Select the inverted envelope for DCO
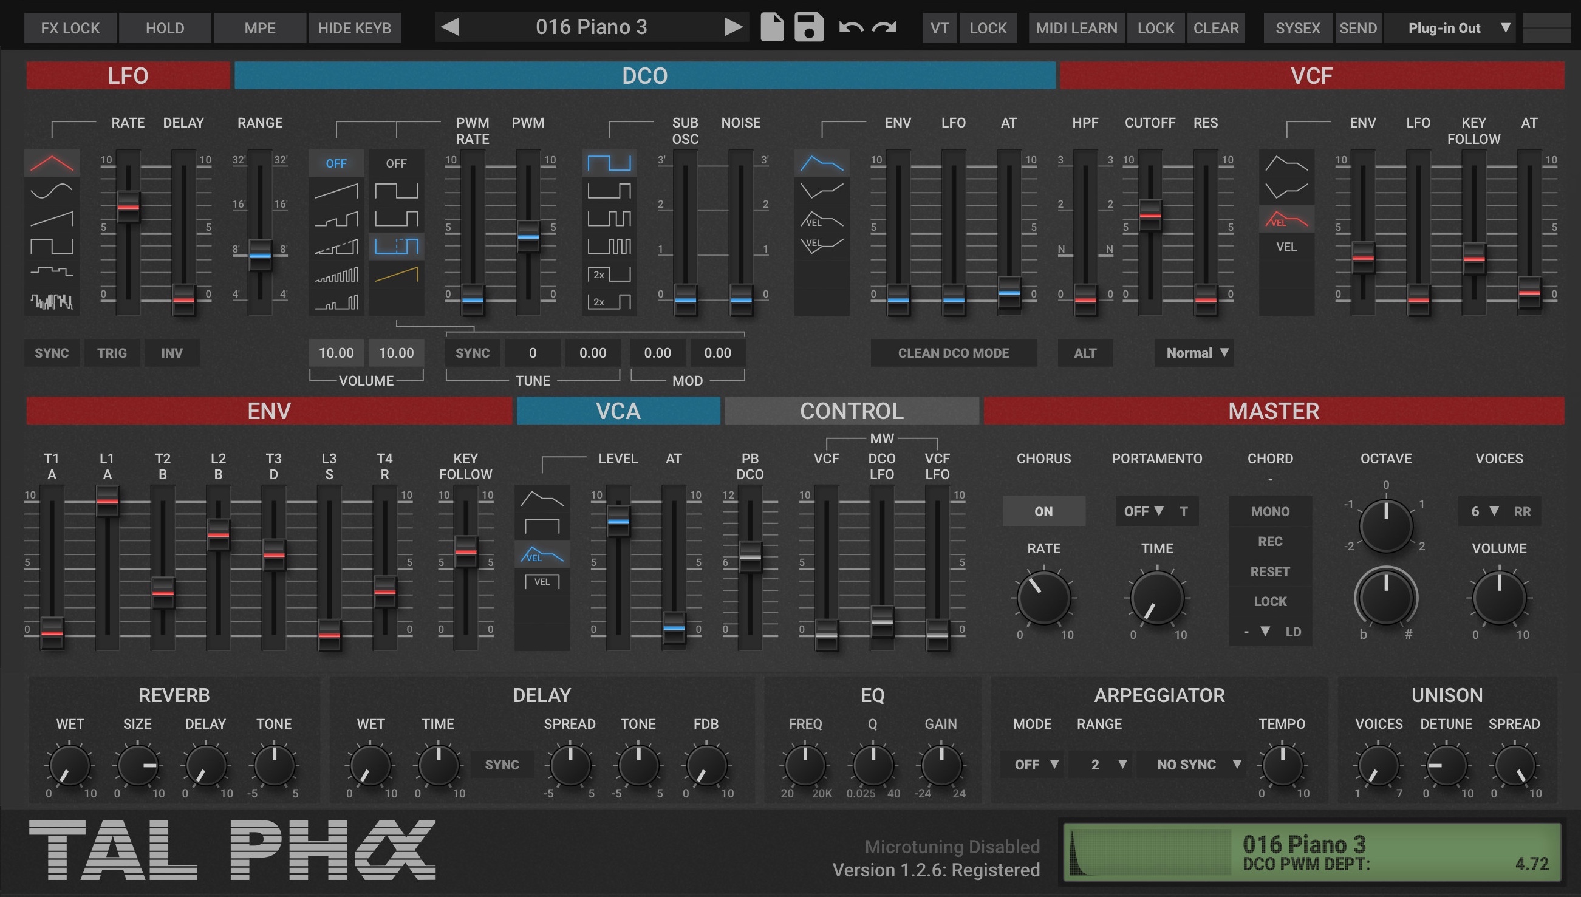1581x897 pixels. 821,190
